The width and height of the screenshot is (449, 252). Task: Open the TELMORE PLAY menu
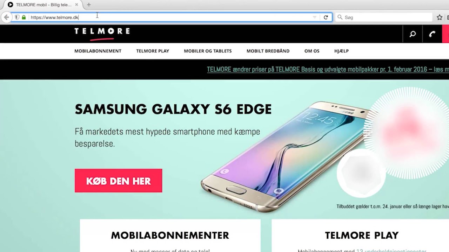153,51
